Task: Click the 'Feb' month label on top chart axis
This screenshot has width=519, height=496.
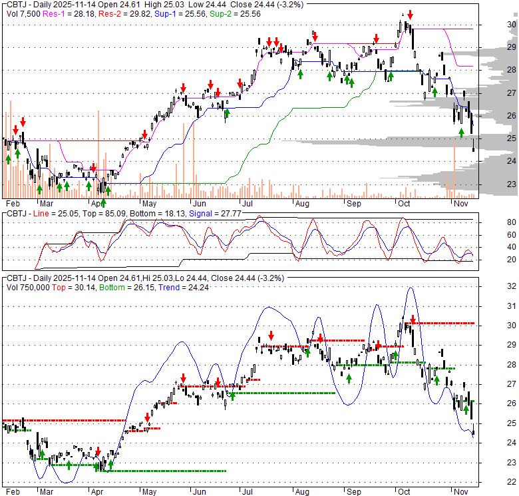Action: click(13, 203)
